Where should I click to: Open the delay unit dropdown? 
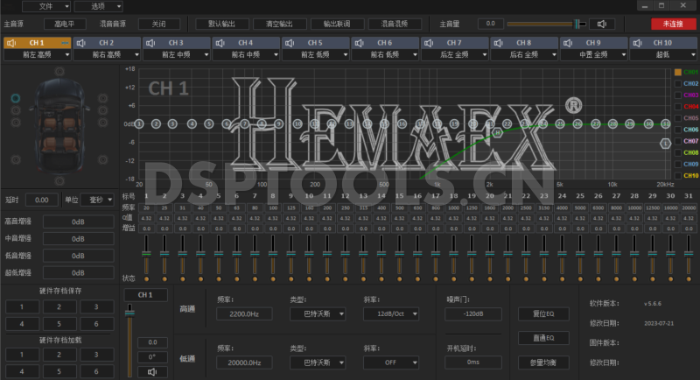(x=96, y=200)
